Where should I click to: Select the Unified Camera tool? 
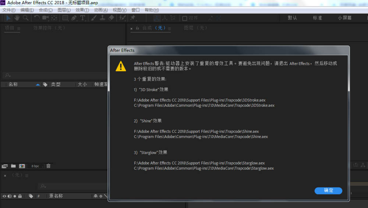[45, 18]
